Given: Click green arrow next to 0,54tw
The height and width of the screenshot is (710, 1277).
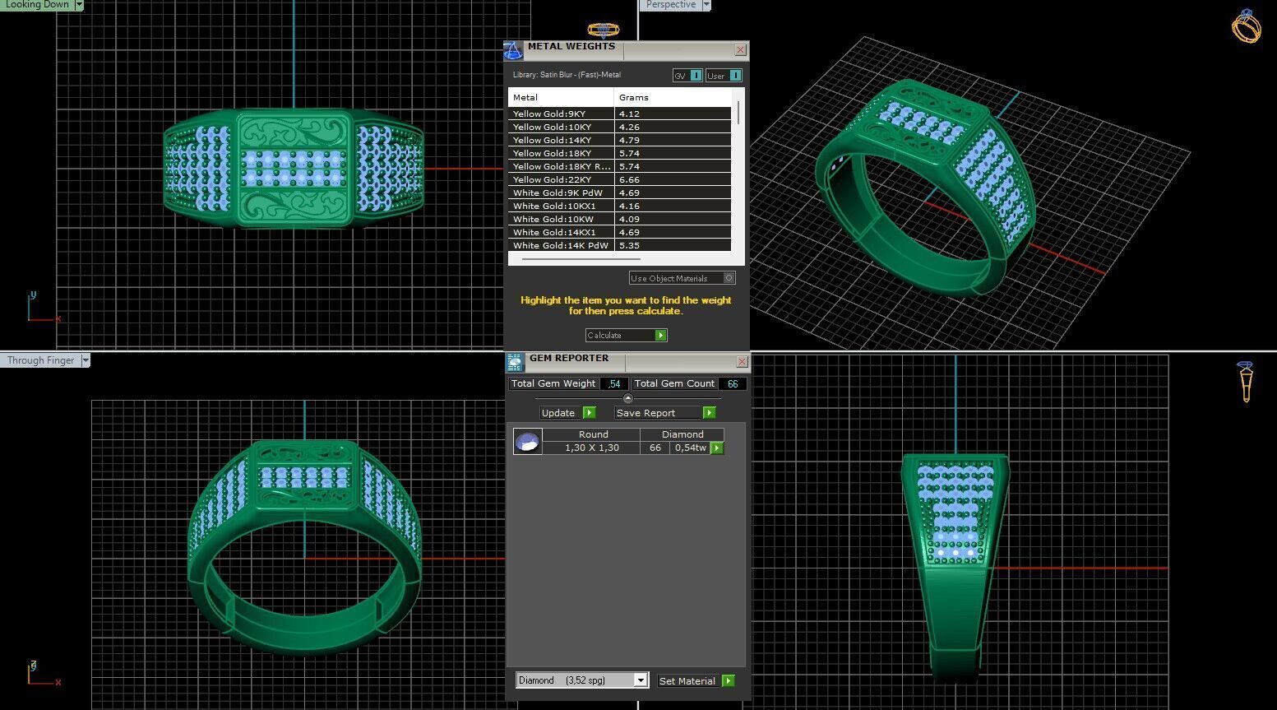Looking at the screenshot, I should pos(717,448).
